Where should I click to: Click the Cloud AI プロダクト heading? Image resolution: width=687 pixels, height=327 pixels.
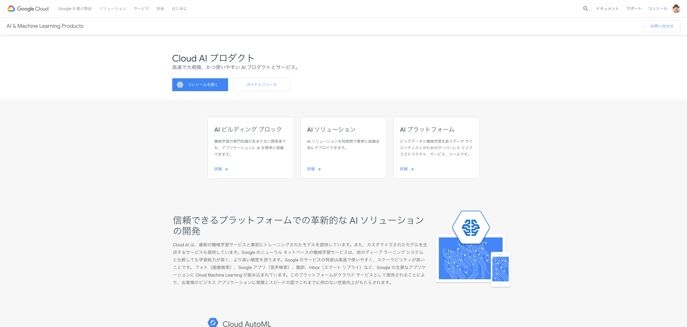(213, 58)
